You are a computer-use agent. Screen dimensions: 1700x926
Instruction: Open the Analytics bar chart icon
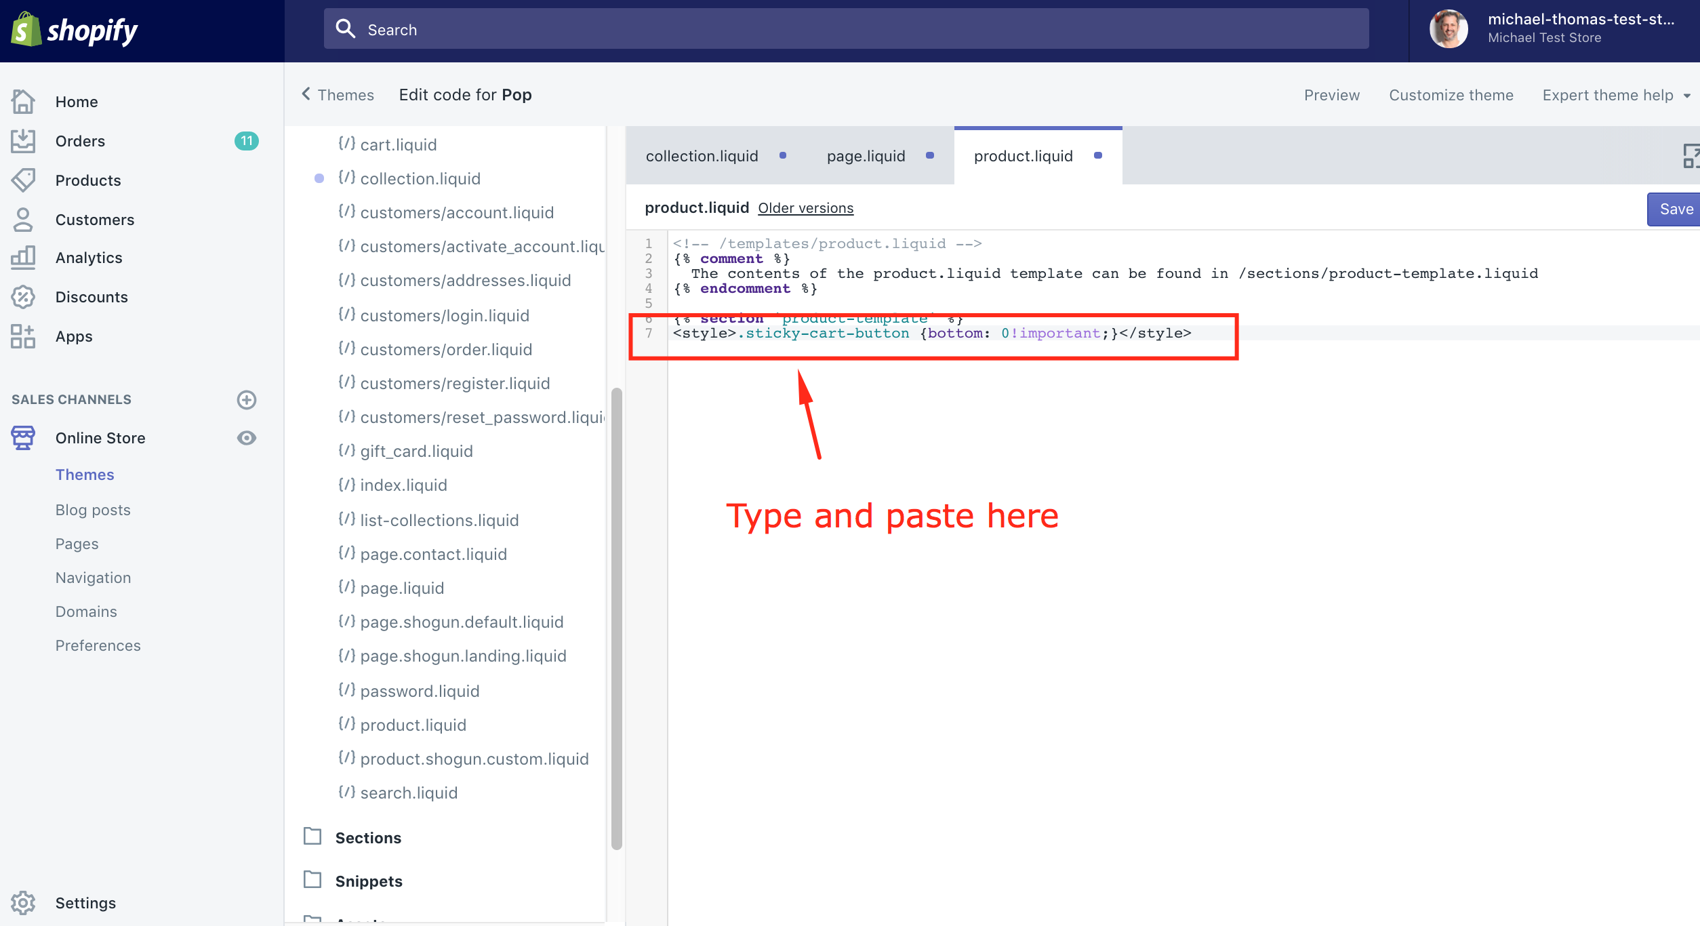coord(23,258)
